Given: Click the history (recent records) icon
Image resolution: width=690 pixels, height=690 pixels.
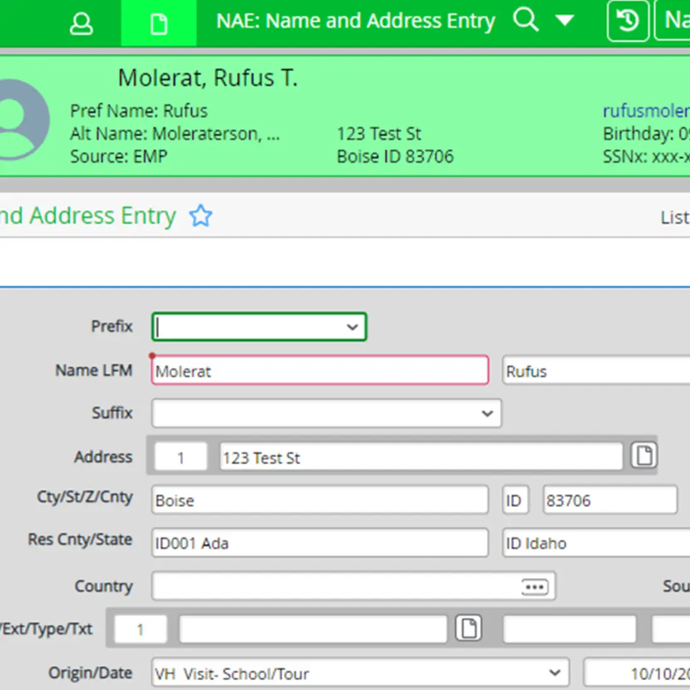Looking at the screenshot, I should [627, 21].
